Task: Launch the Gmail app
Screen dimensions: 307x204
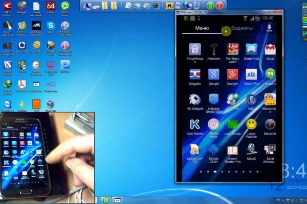Action: point(270,50)
